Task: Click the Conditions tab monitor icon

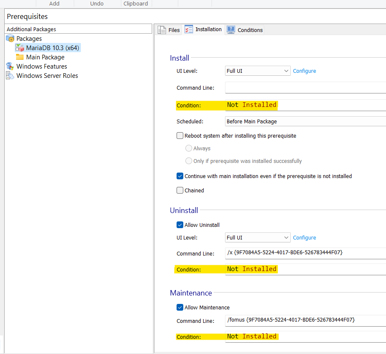Action: click(x=231, y=30)
